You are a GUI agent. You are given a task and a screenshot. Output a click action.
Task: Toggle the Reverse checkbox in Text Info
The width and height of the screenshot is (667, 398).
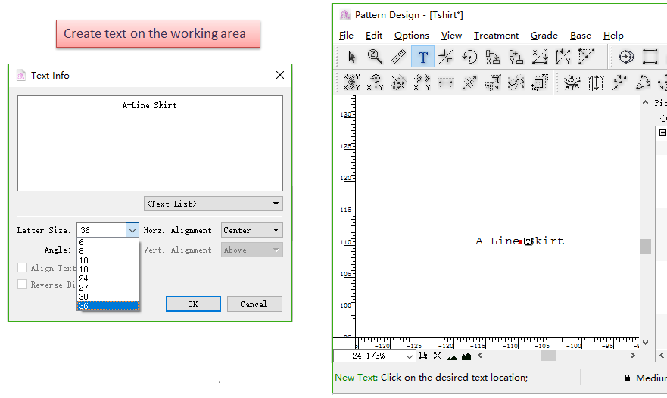click(23, 285)
